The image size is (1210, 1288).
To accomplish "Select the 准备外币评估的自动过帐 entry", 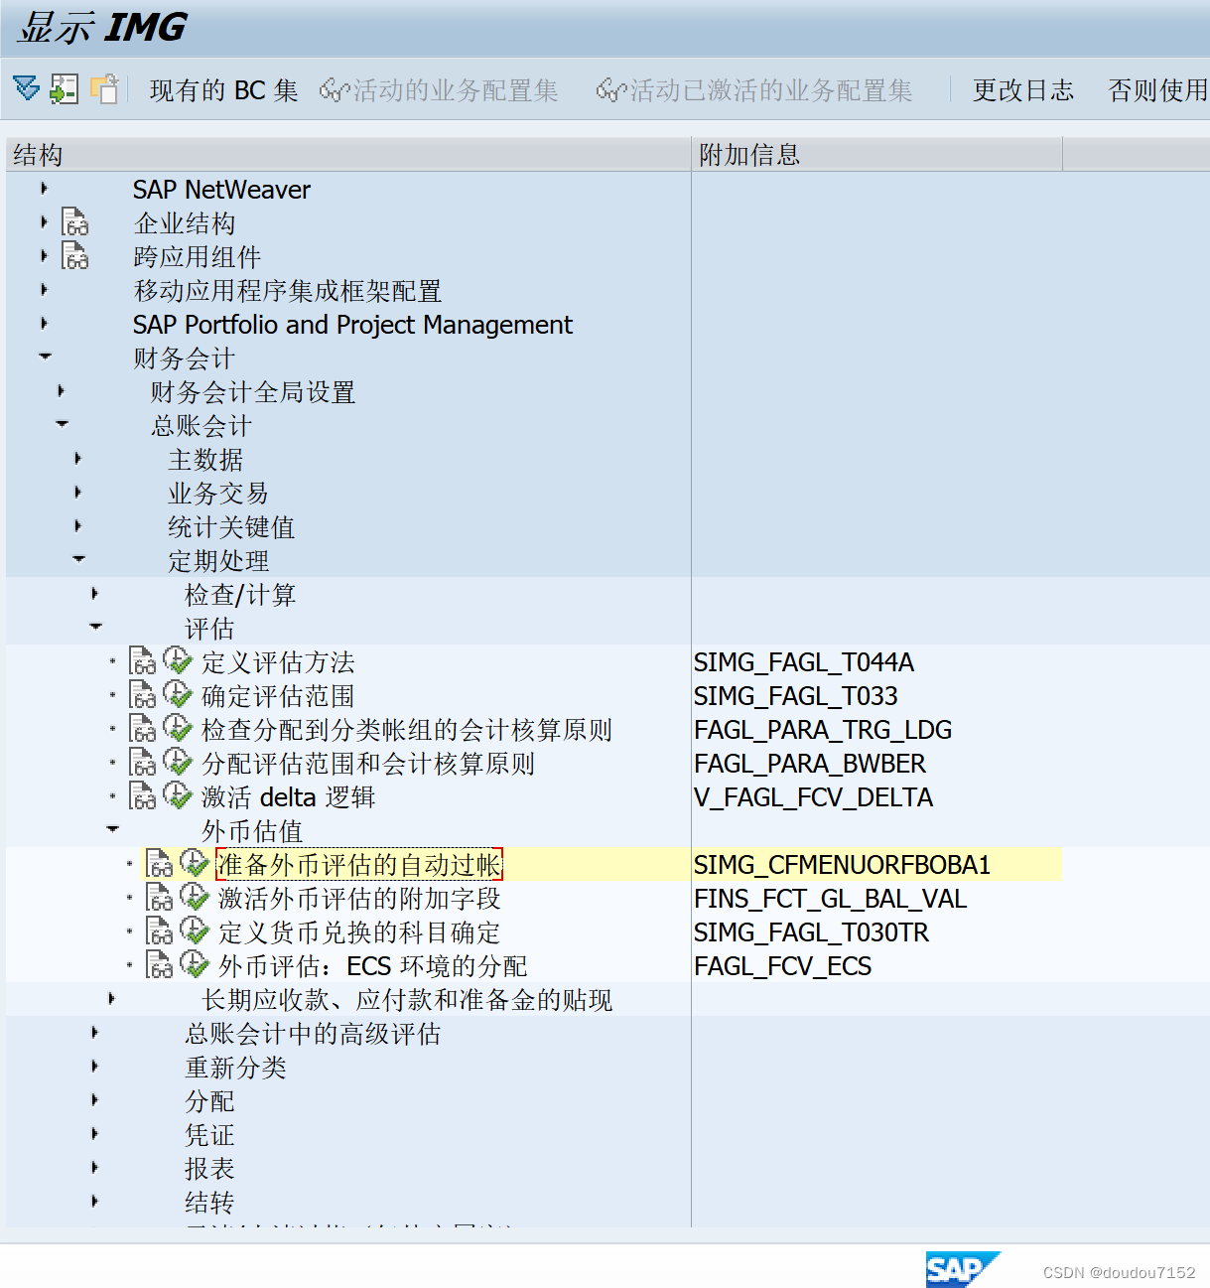I will [x=359, y=864].
